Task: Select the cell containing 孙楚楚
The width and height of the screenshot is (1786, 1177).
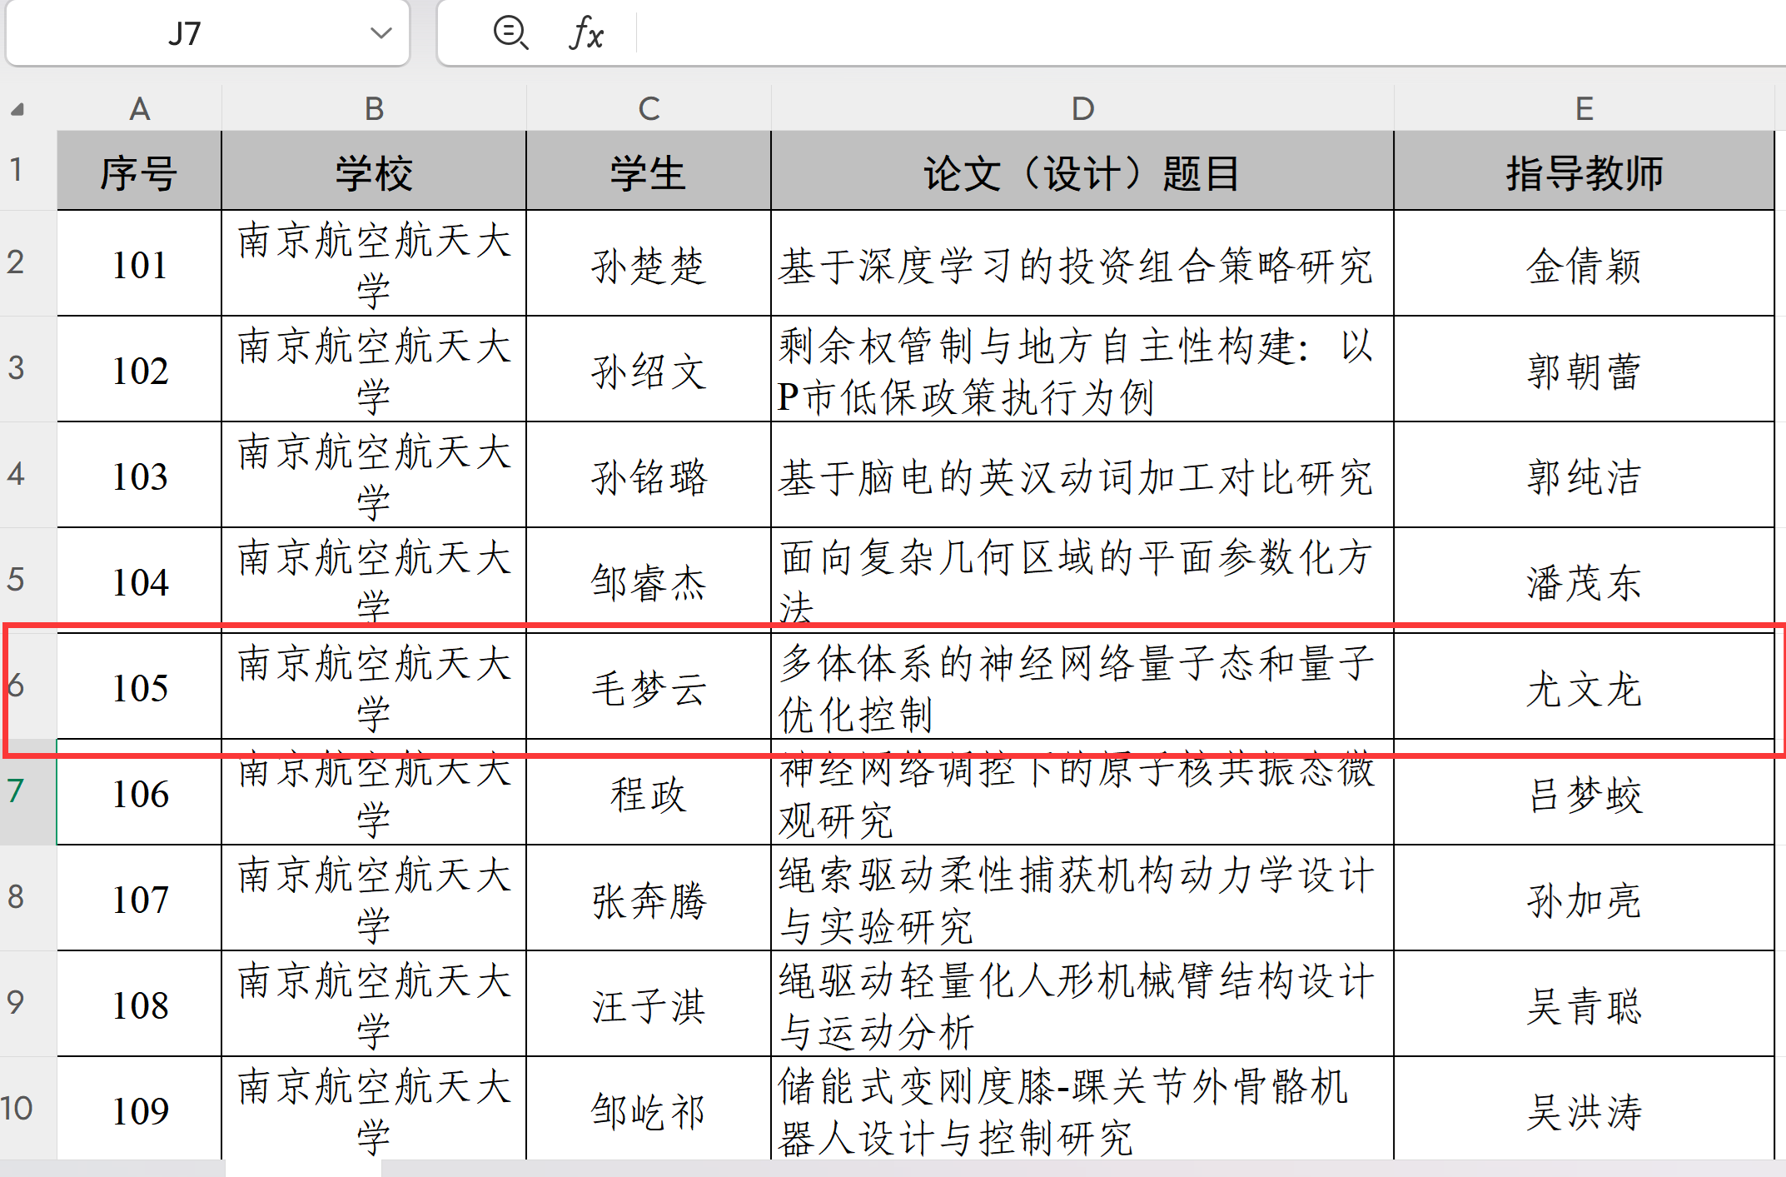Action: (x=648, y=265)
